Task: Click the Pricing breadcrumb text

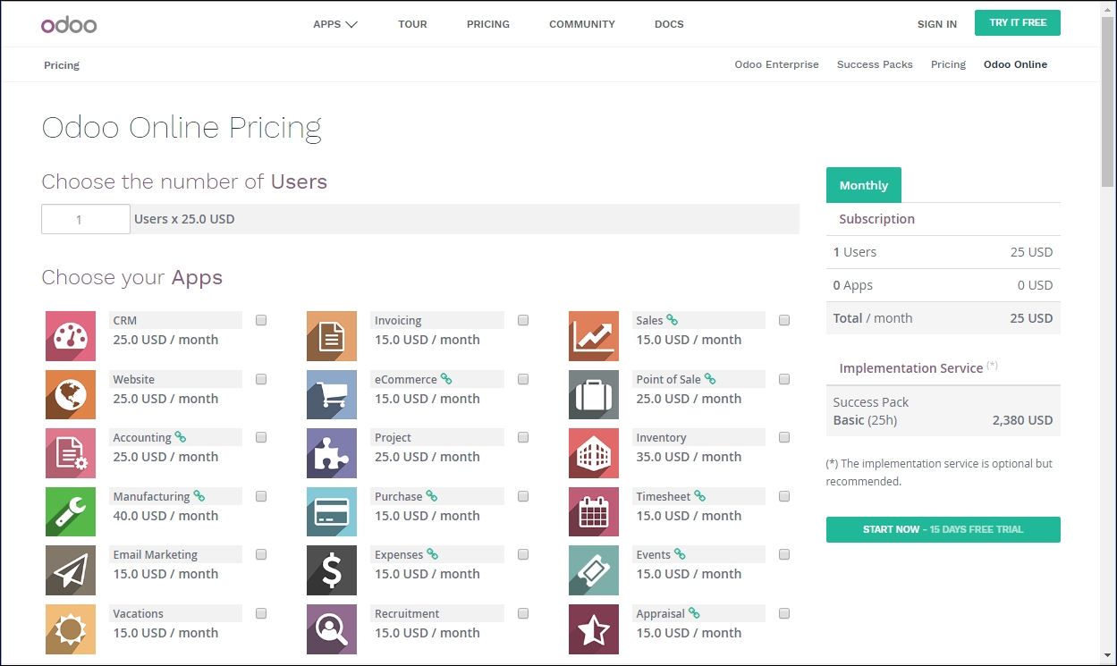Action: pos(62,65)
